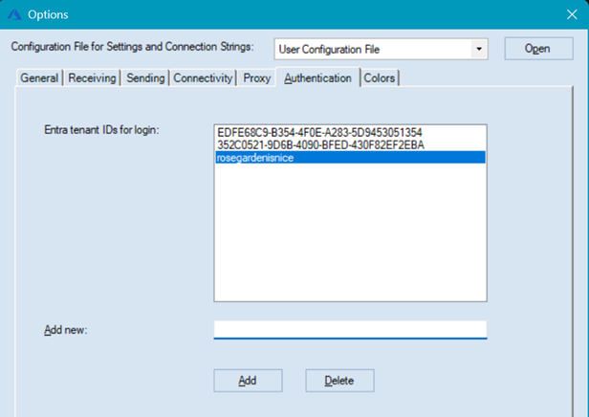Switch to the General tab

click(x=39, y=78)
